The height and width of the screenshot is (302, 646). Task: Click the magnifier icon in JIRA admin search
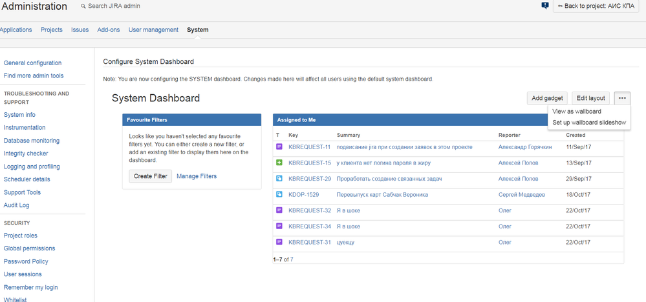[83, 6]
